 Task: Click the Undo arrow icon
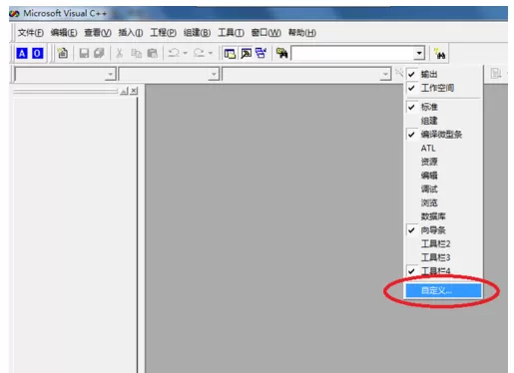[x=174, y=53]
